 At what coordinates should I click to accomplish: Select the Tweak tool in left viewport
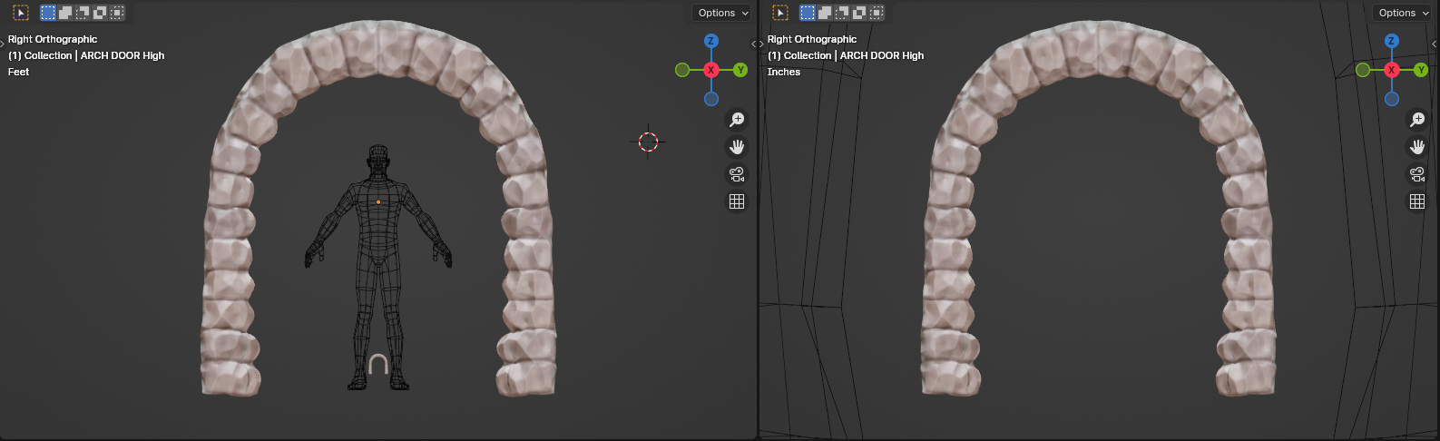click(x=21, y=13)
